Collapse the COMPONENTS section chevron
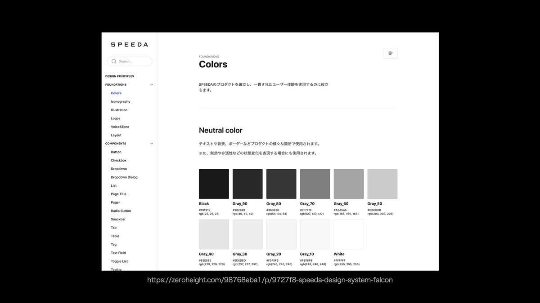Viewport: 540px width, 303px height. [x=152, y=144]
